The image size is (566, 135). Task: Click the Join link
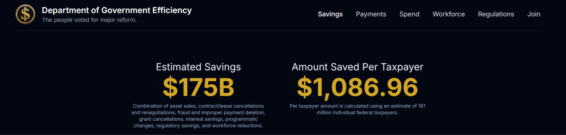(533, 14)
